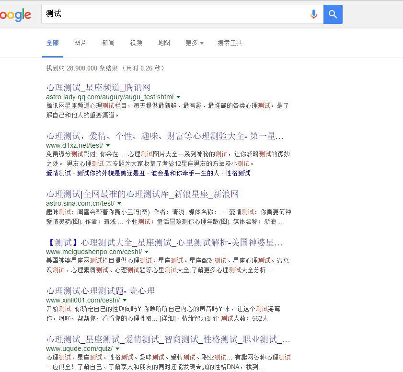Viewport: 403px width, 372px height.
Task: Open result 心理测试_星座频道_腾讯网
Action: click(98, 88)
